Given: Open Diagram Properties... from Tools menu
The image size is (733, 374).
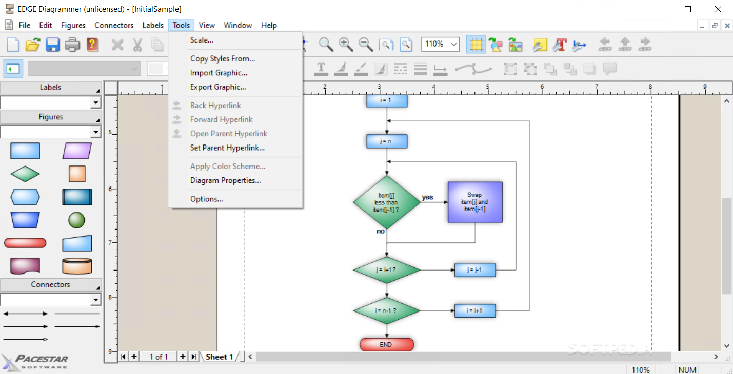Looking at the screenshot, I should tap(226, 180).
